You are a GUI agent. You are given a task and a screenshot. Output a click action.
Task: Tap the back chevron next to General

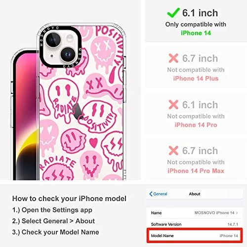point(151,194)
